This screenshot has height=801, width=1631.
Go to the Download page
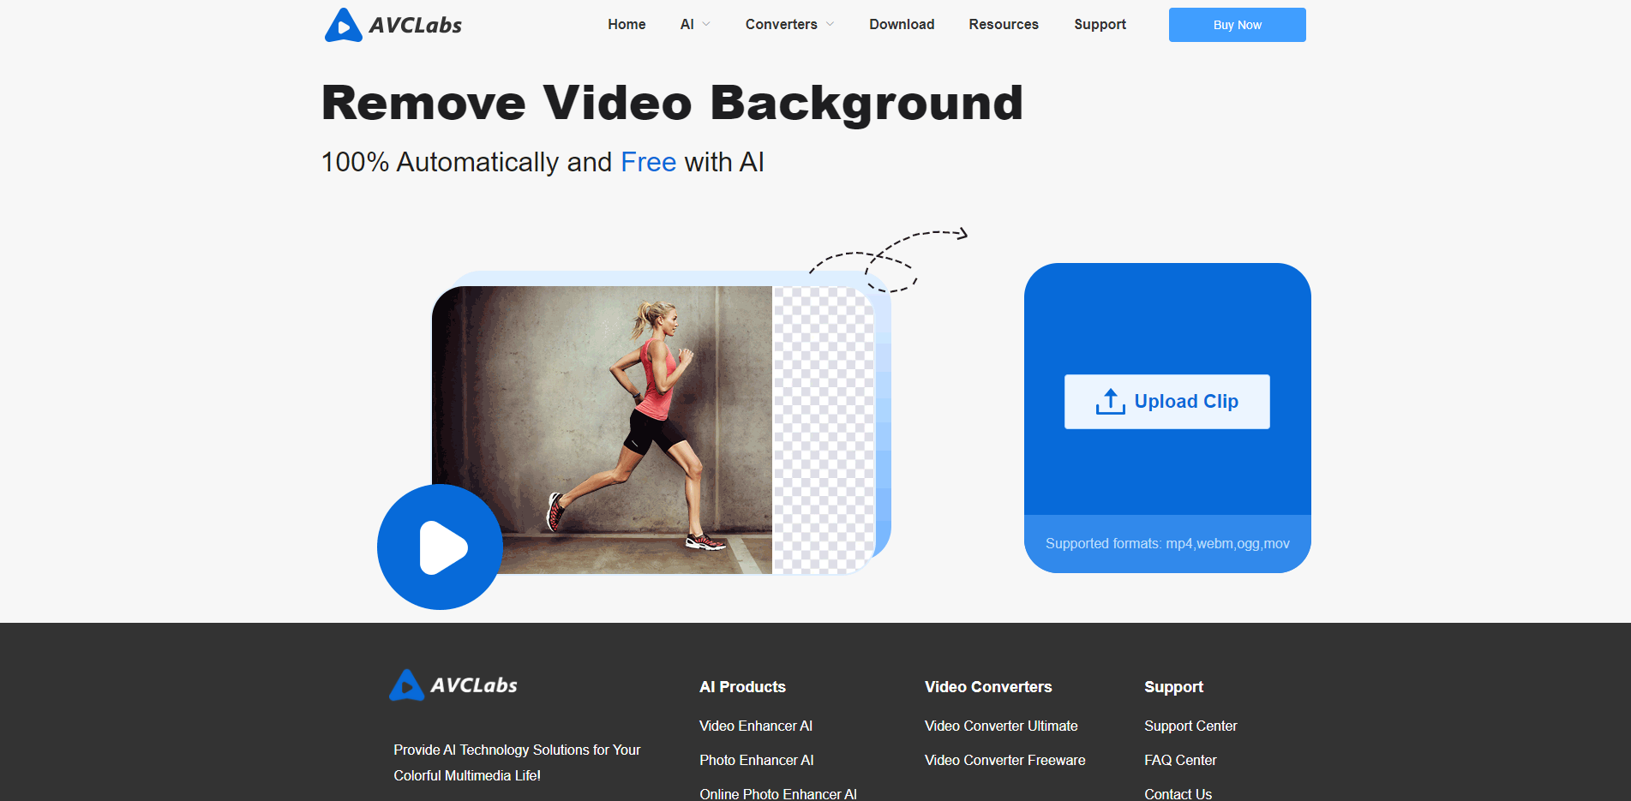[x=902, y=25]
